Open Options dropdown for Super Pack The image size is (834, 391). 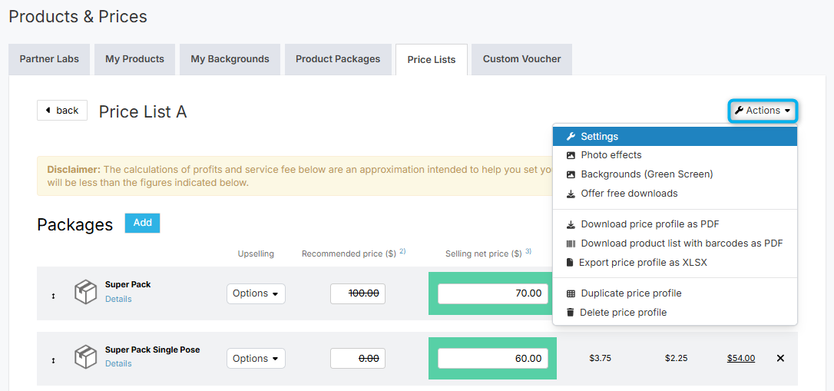pyautogui.click(x=256, y=293)
